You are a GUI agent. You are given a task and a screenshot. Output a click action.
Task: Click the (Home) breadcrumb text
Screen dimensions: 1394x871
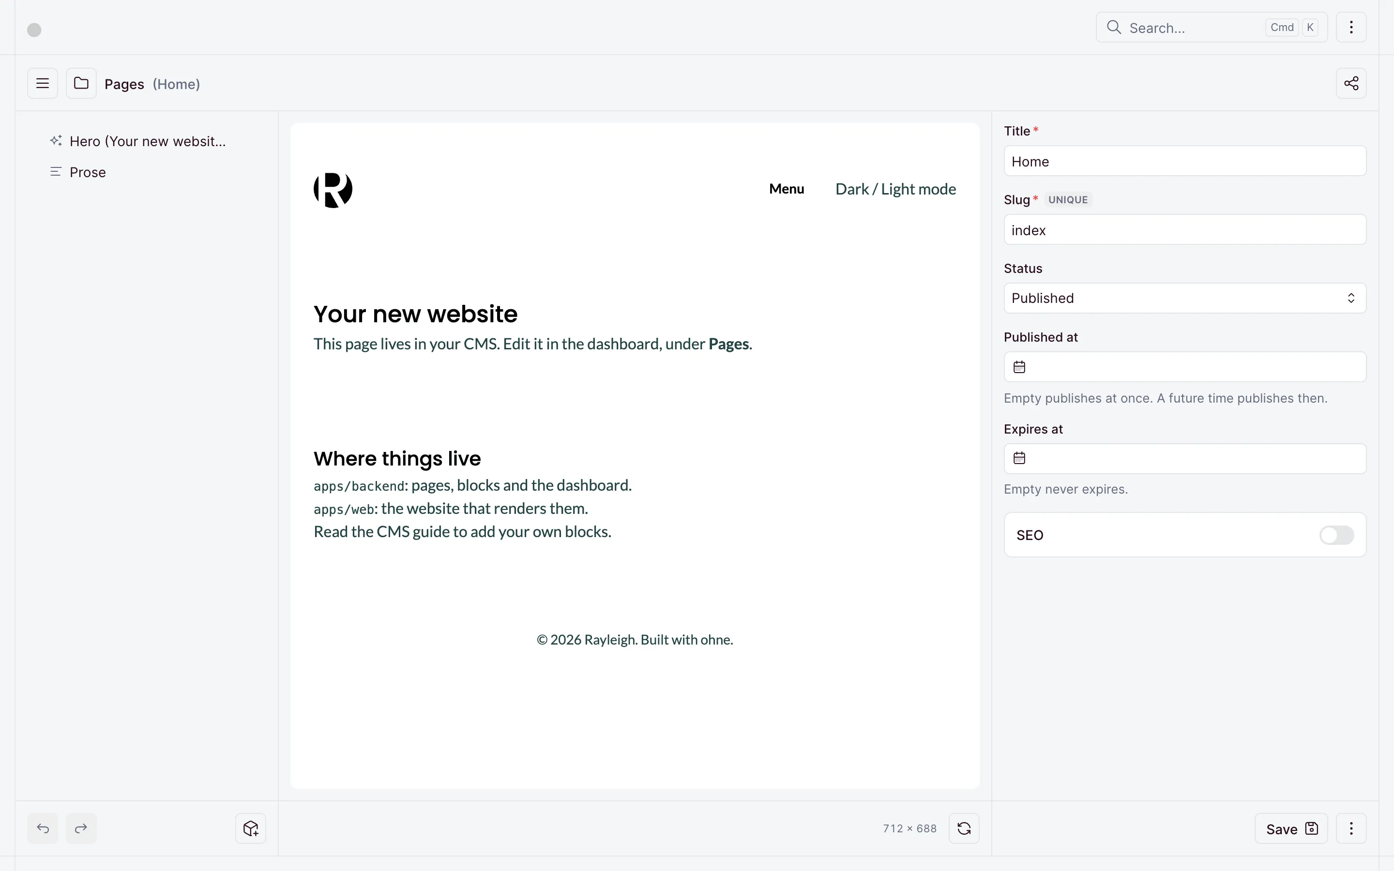click(x=176, y=84)
